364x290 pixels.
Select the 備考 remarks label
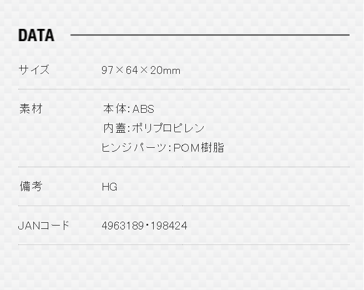(x=31, y=186)
